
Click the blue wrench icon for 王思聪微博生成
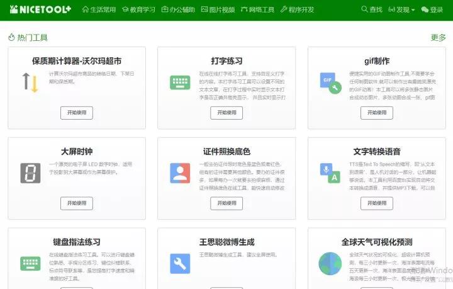coord(180,264)
